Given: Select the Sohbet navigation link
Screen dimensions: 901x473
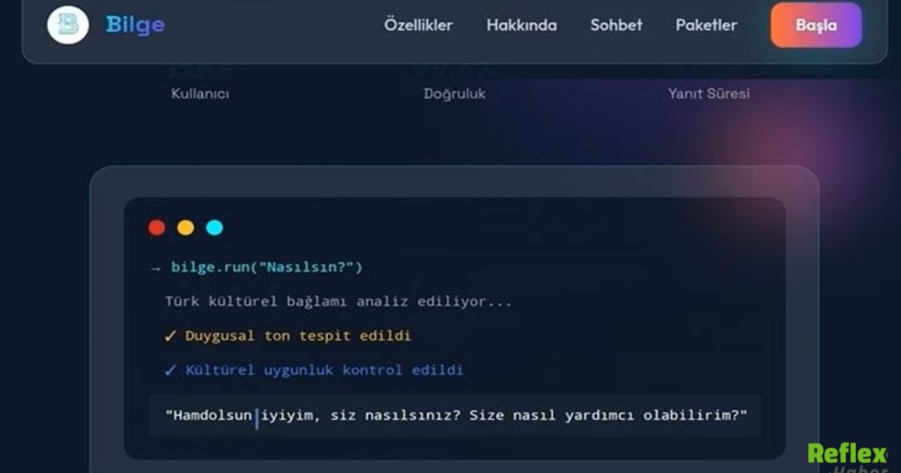Looking at the screenshot, I should 616,25.
